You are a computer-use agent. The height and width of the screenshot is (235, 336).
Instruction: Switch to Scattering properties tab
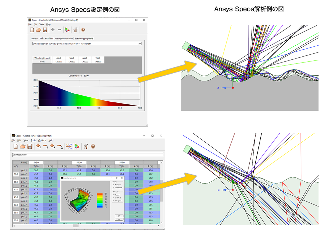pos(84,39)
